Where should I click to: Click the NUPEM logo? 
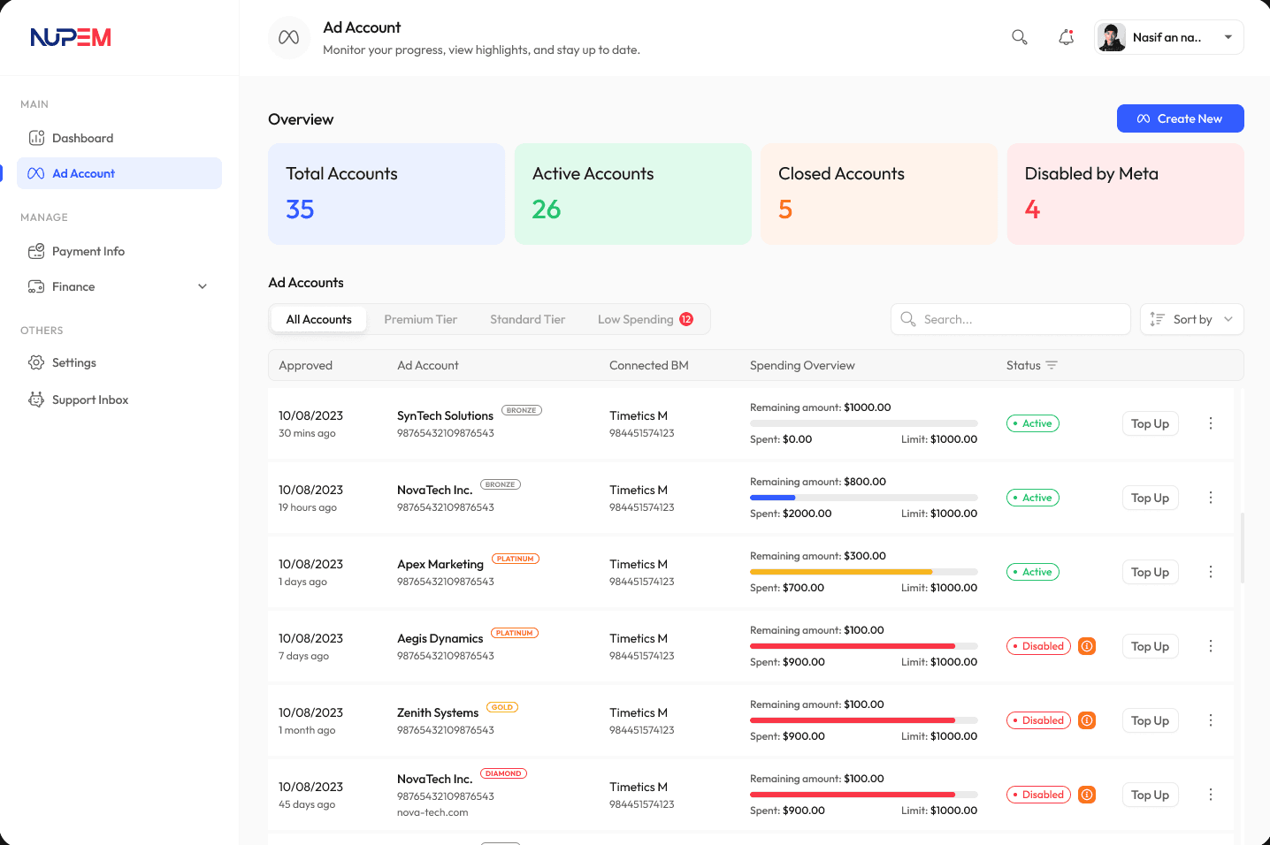click(71, 37)
